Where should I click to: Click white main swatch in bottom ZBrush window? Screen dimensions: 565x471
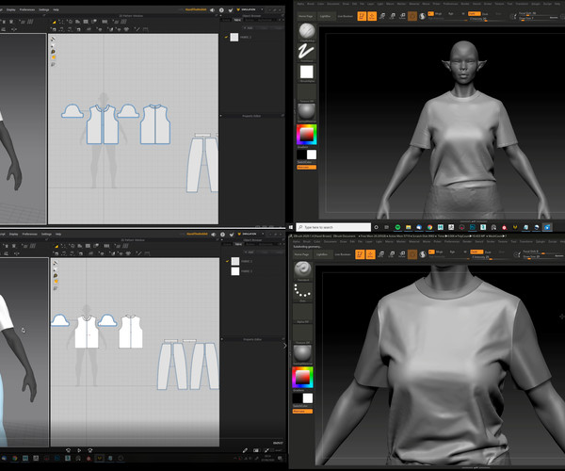(308, 398)
